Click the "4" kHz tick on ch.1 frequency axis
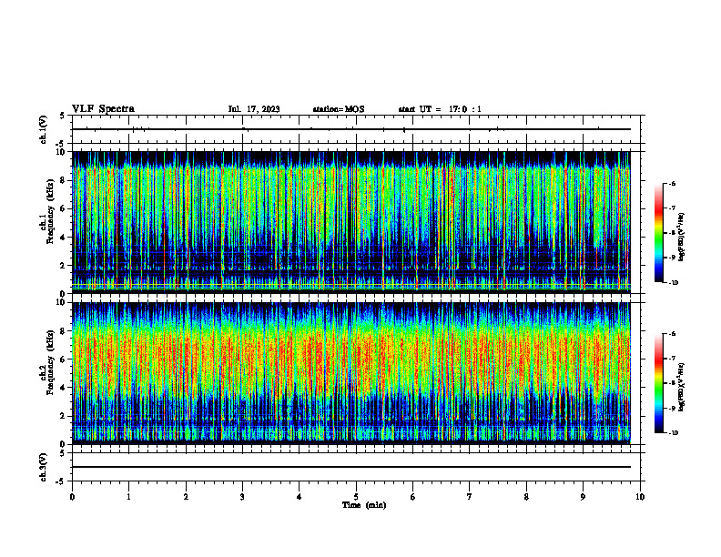721x557 pixels. coord(64,238)
